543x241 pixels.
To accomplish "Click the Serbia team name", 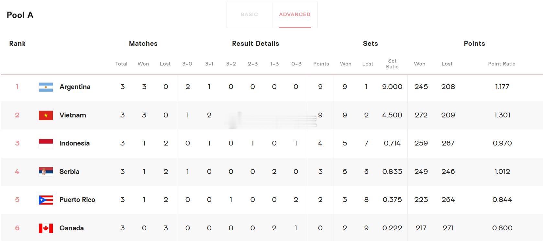I will tap(69, 172).
